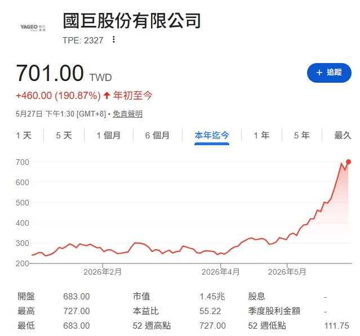360x336 pixels.
Task: Switch to the 1 天 tab
Action: click(x=24, y=135)
